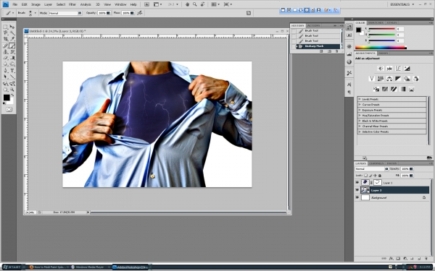The height and width of the screenshot is (271, 435).
Task: Add a Vibrance adjustment
Action: [x=372, y=79]
